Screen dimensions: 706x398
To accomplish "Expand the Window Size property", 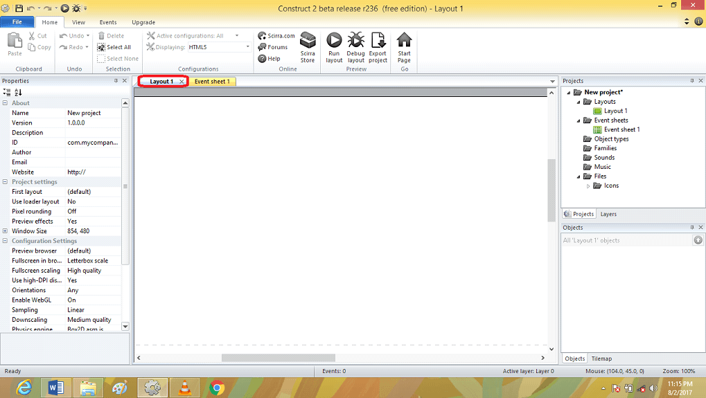I will [5, 230].
